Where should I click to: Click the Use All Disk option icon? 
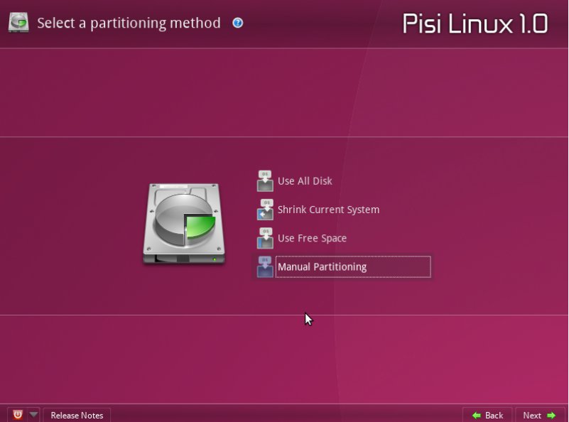point(265,181)
